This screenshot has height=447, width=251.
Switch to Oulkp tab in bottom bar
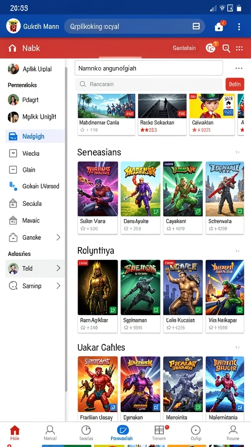pos(196,433)
